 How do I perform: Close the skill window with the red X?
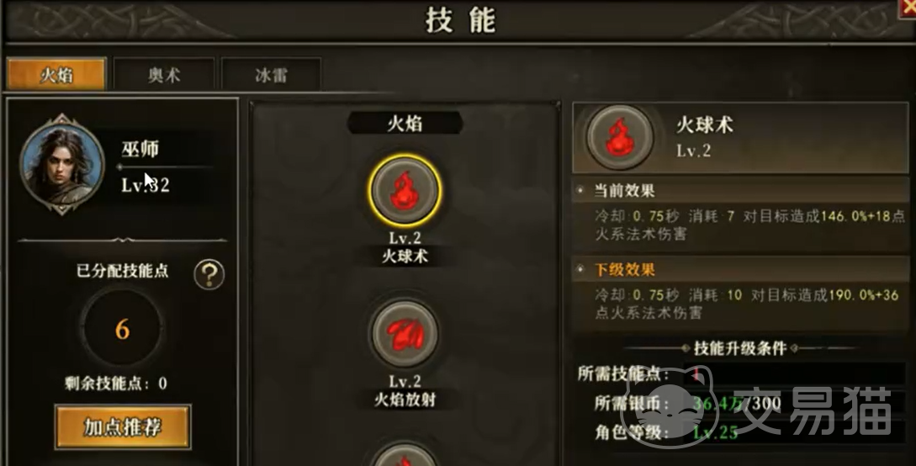(x=908, y=8)
